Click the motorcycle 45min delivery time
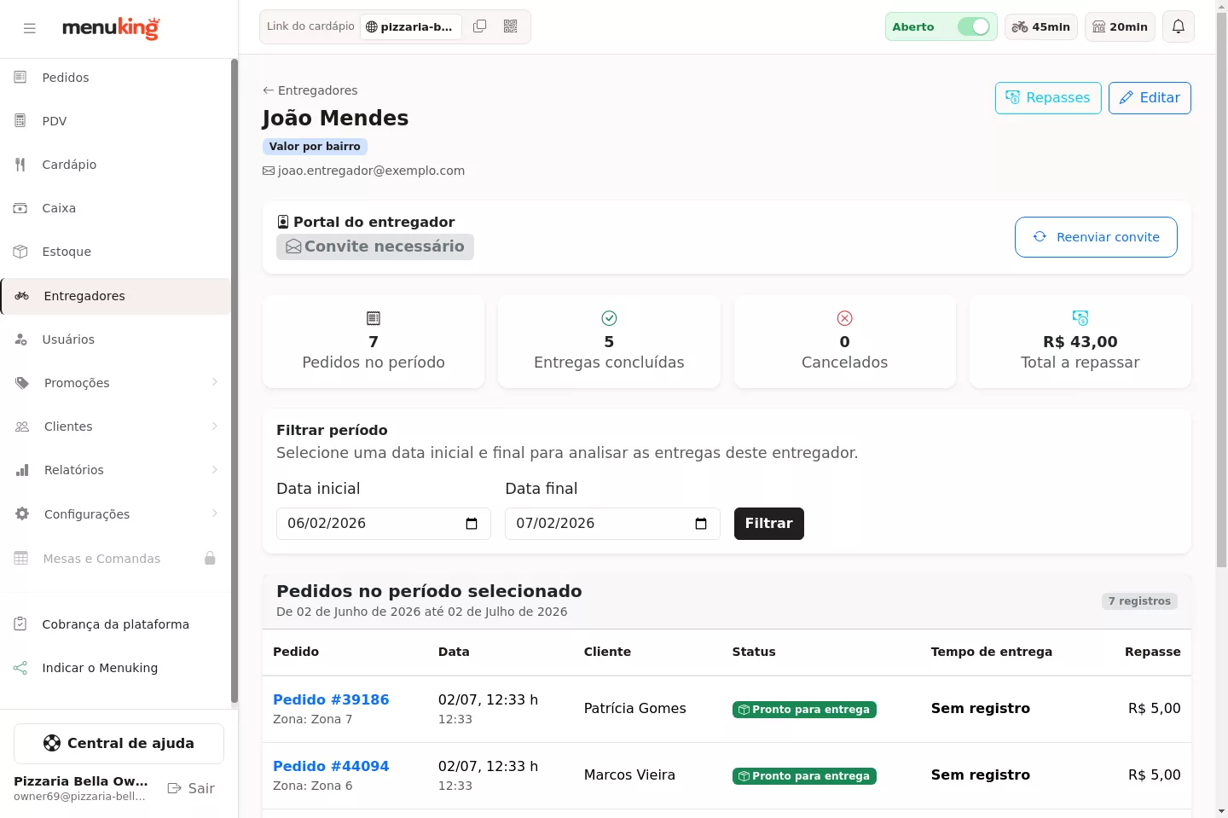This screenshot has width=1228, height=818. [x=1041, y=27]
